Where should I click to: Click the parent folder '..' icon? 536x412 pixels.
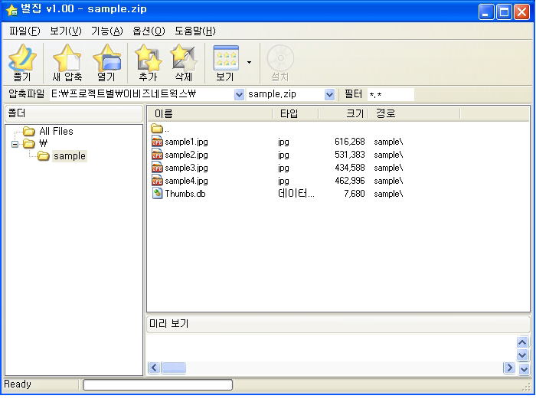[157, 129]
